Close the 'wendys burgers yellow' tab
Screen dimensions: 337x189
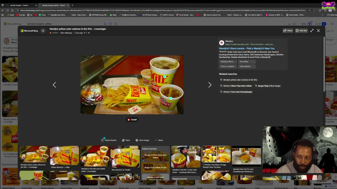point(68,5)
